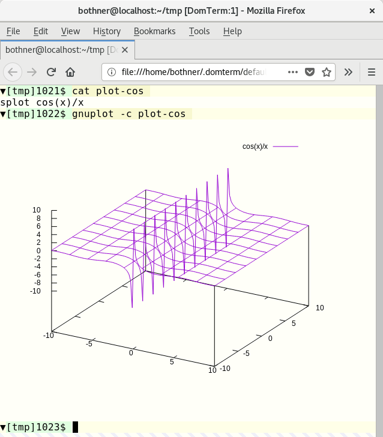The height and width of the screenshot is (437, 383).
Task: Expand the toolbar overflow chevron
Action: point(348,72)
